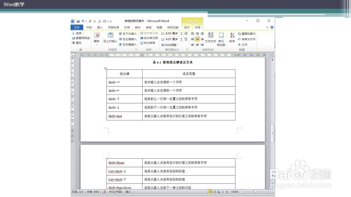This screenshot has width=351, height=197.
Task: Click the row height spinner arrows
Action: pyautogui.click(x=181, y=34)
